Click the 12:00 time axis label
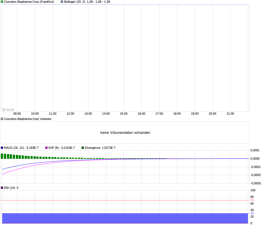This screenshot has height=226, width=261. 71,114
